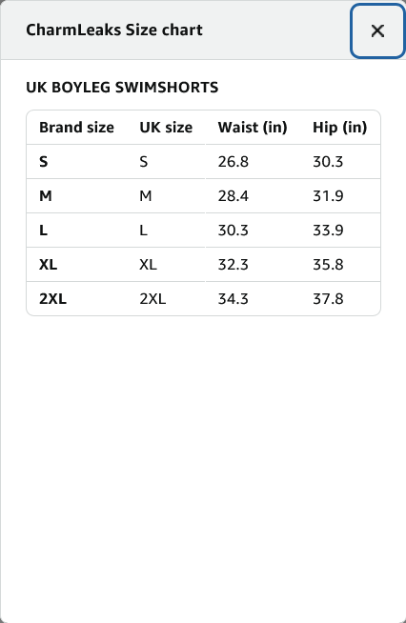Click the 37.8 hip measurement

(x=328, y=299)
